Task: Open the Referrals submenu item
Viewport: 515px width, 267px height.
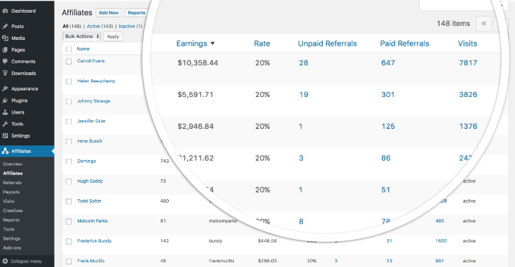Action: pos(12,182)
